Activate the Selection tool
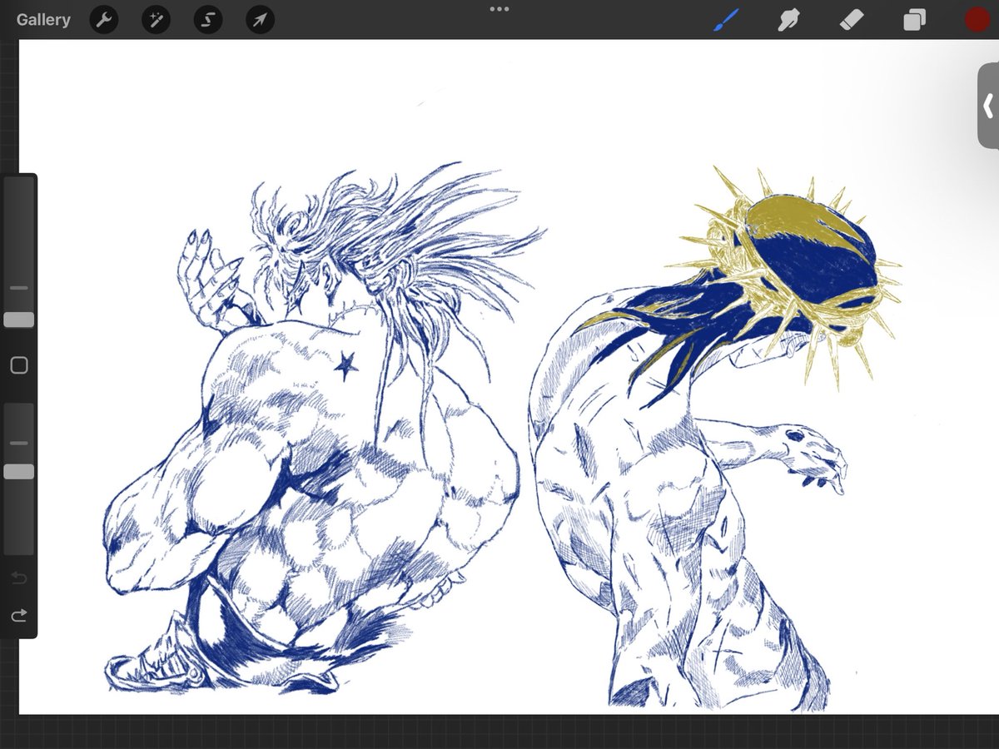999x749 pixels. tap(208, 19)
